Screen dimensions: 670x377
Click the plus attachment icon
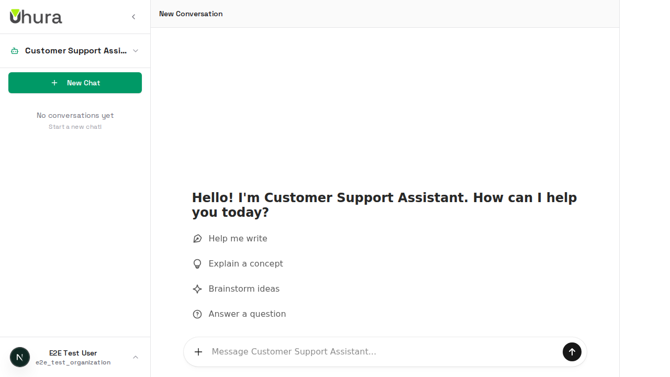tap(198, 352)
